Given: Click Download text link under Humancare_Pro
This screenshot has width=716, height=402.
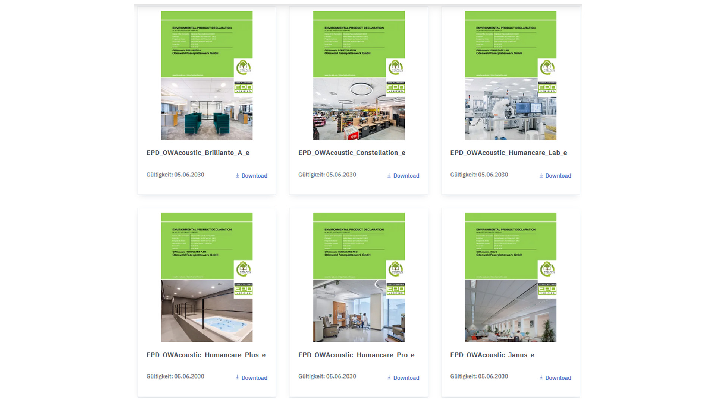Looking at the screenshot, I should (406, 378).
